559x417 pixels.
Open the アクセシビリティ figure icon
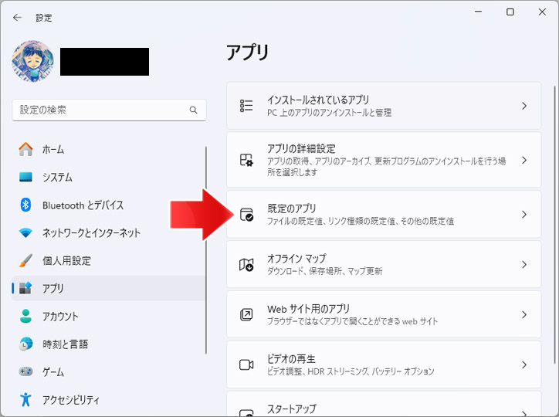point(25,399)
